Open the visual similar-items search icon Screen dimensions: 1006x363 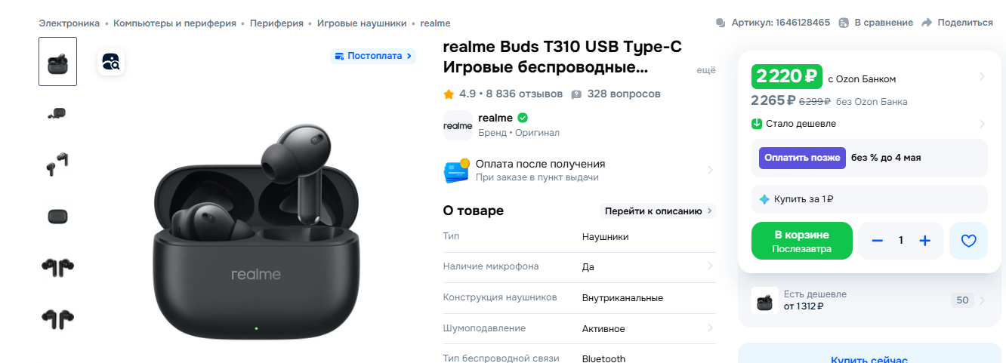point(111,62)
